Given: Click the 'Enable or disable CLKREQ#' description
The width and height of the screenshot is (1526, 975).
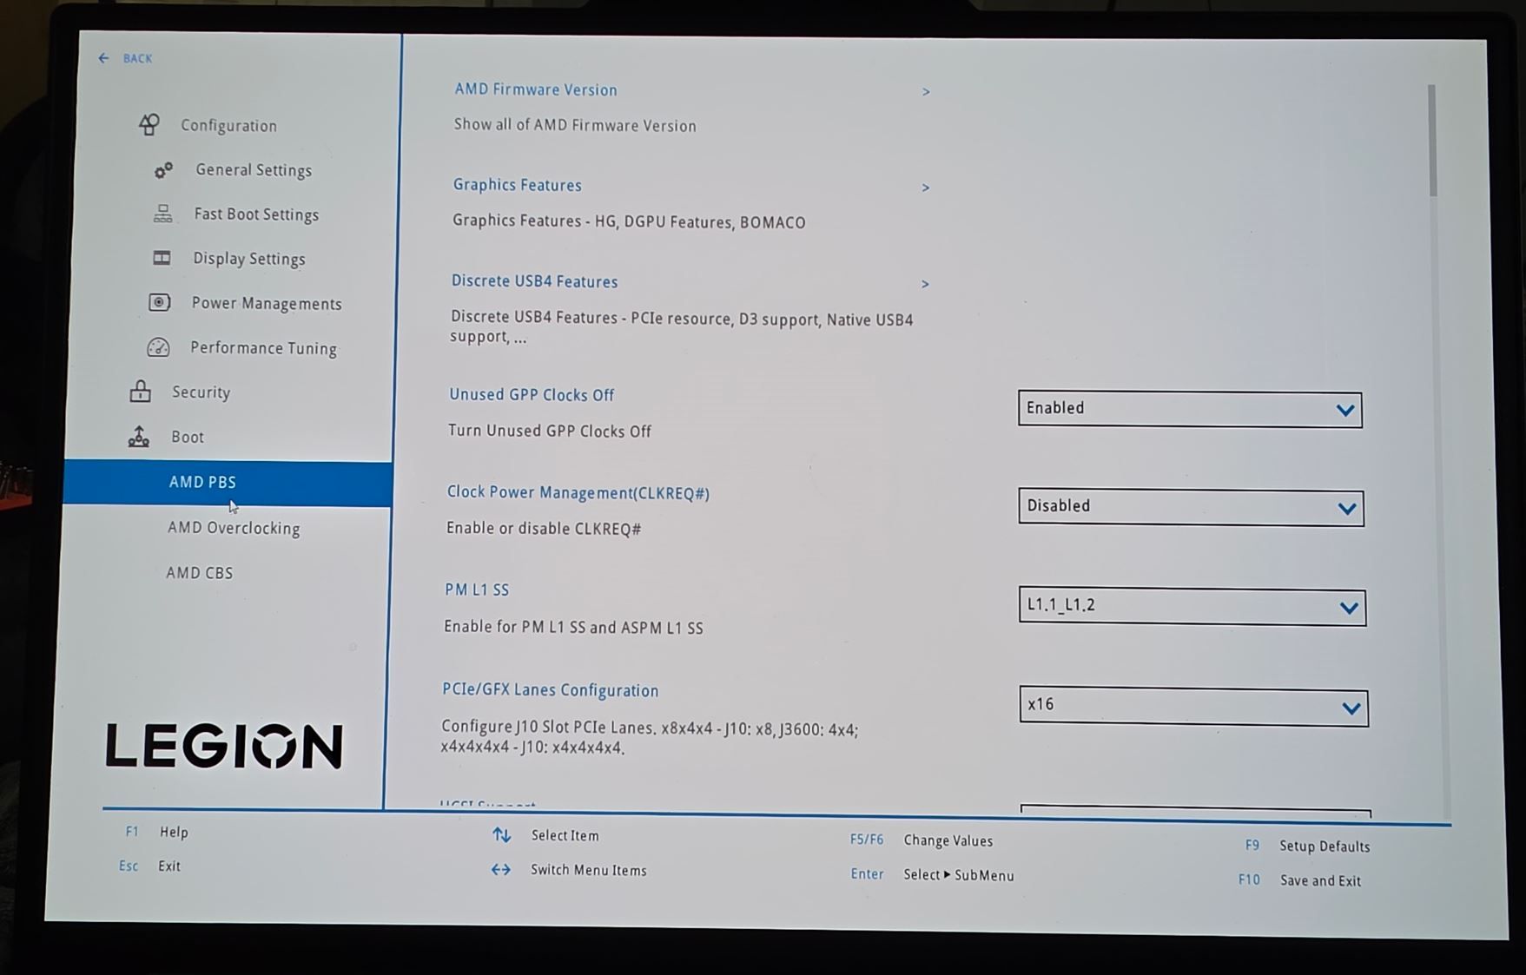Looking at the screenshot, I should coord(544,528).
